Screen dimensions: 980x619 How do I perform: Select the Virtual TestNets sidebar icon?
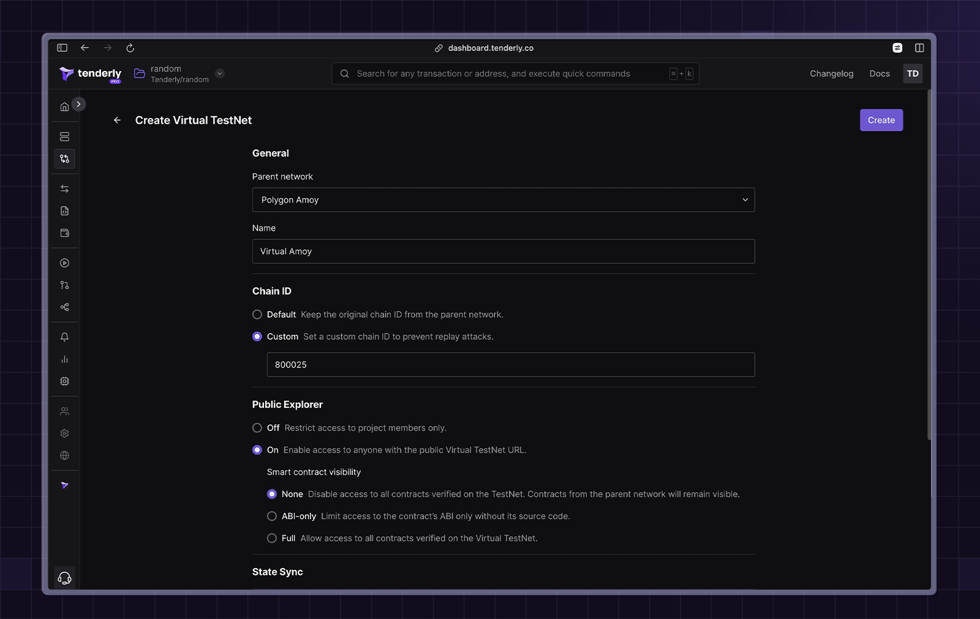click(64, 159)
